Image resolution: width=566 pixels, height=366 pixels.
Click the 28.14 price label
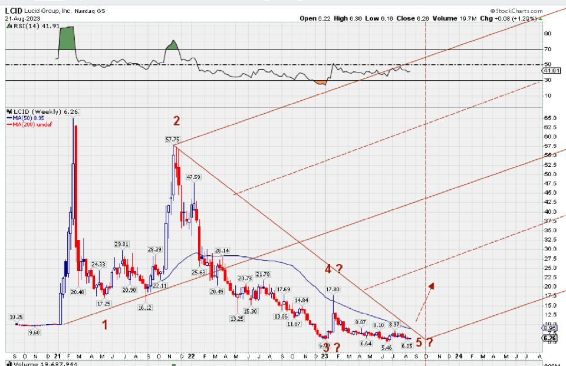(x=222, y=250)
